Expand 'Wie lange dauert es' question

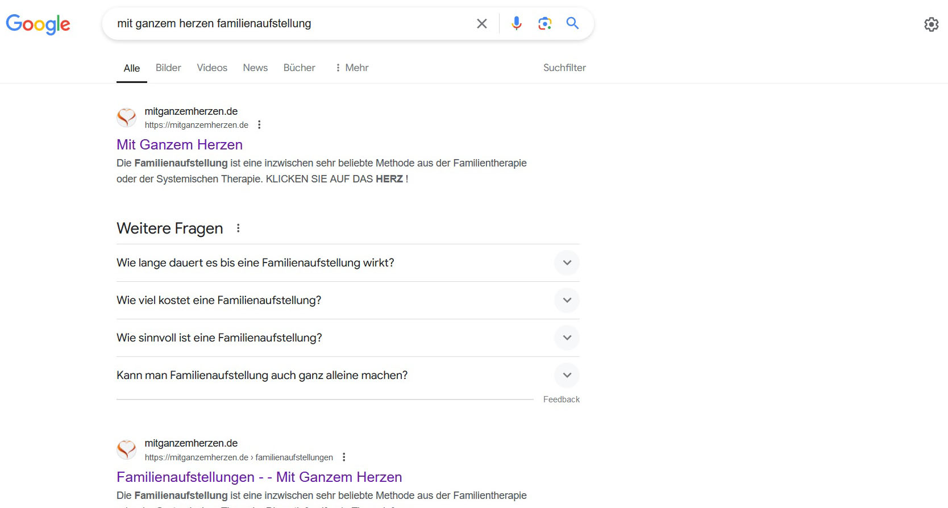[x=567, y=263]
